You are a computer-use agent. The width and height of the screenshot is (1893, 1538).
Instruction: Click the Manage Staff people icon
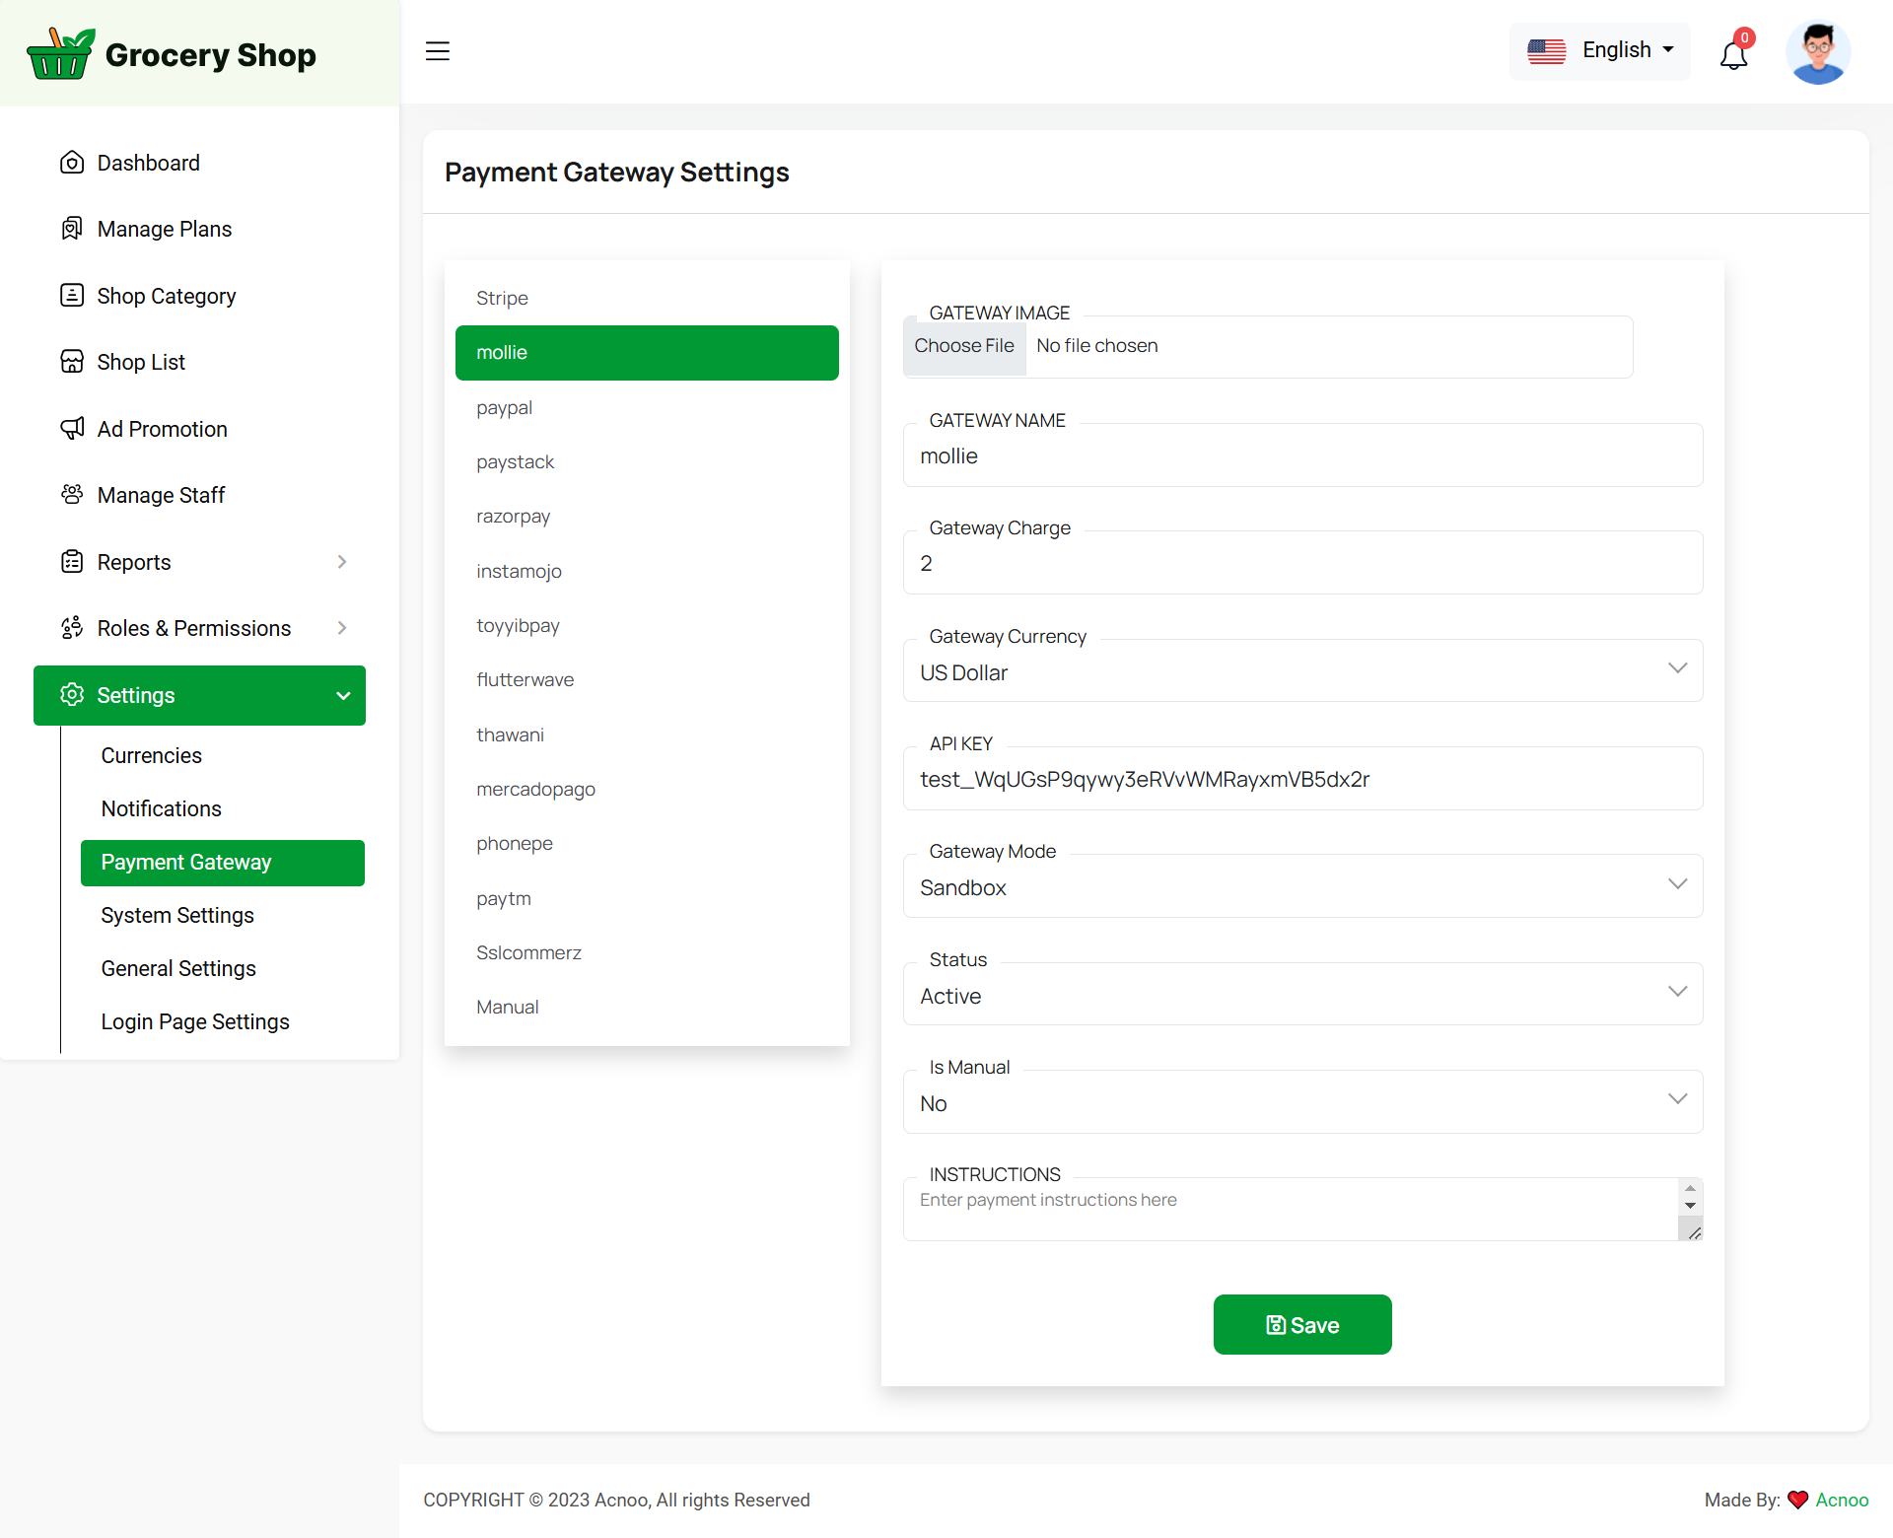tap(72, 494)
